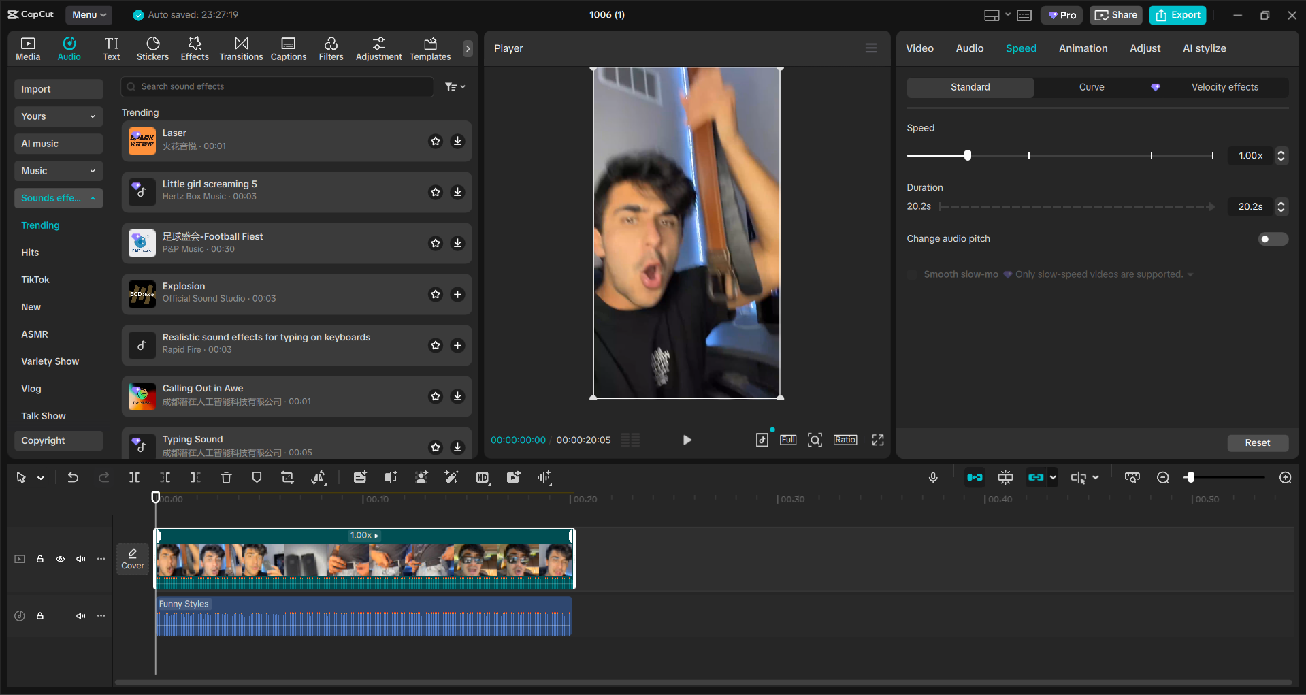Favorite the Explosion sound effect
Viewport: 1306px width, 695px height.
tap(435, 294)
